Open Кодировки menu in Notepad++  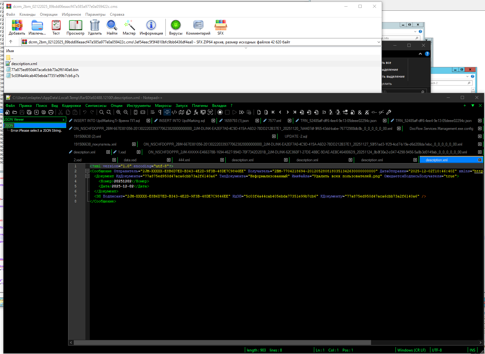pos(72,106)
